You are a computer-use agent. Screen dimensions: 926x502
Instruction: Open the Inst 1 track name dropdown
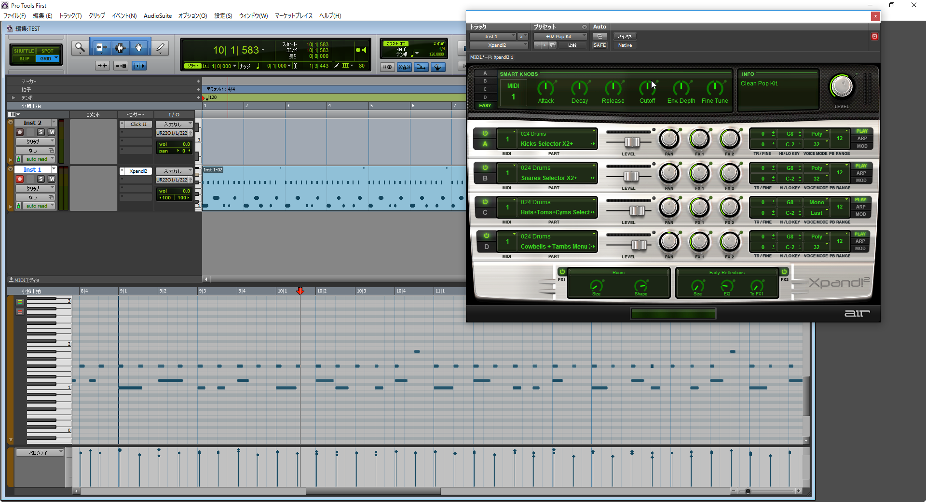pos(54,169)
